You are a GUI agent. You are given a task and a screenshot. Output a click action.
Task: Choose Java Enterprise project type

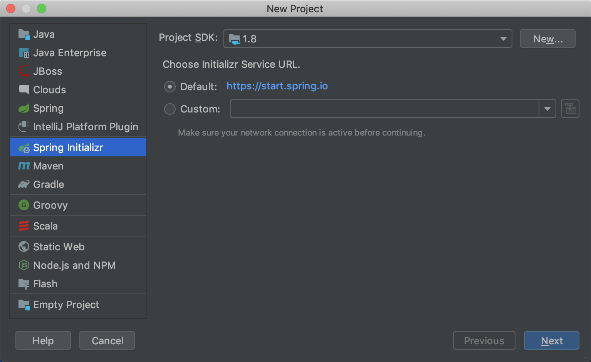[x=78, y=53]
